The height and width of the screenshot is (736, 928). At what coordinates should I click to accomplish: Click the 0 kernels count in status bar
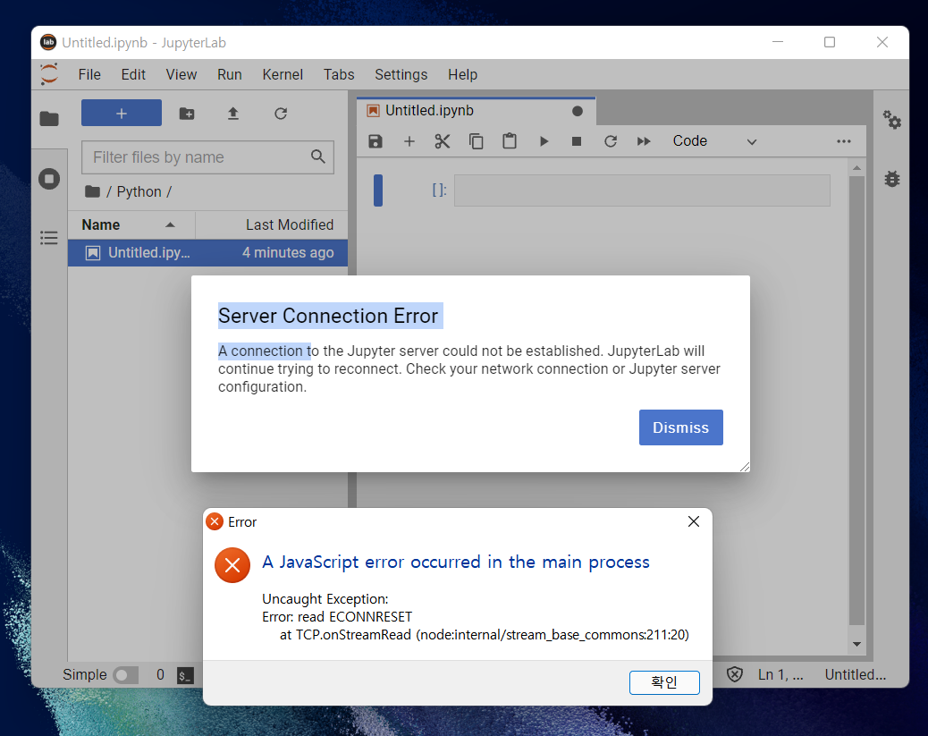click(160, 674)
